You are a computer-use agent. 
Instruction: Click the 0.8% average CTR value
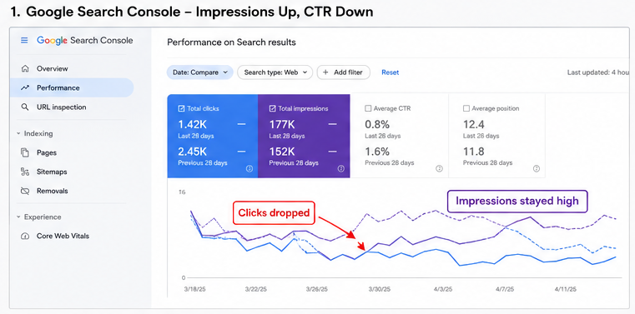[376, 123]
